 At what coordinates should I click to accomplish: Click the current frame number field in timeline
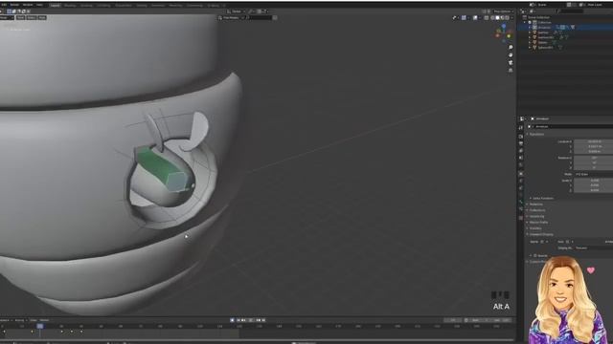point(453,320)
